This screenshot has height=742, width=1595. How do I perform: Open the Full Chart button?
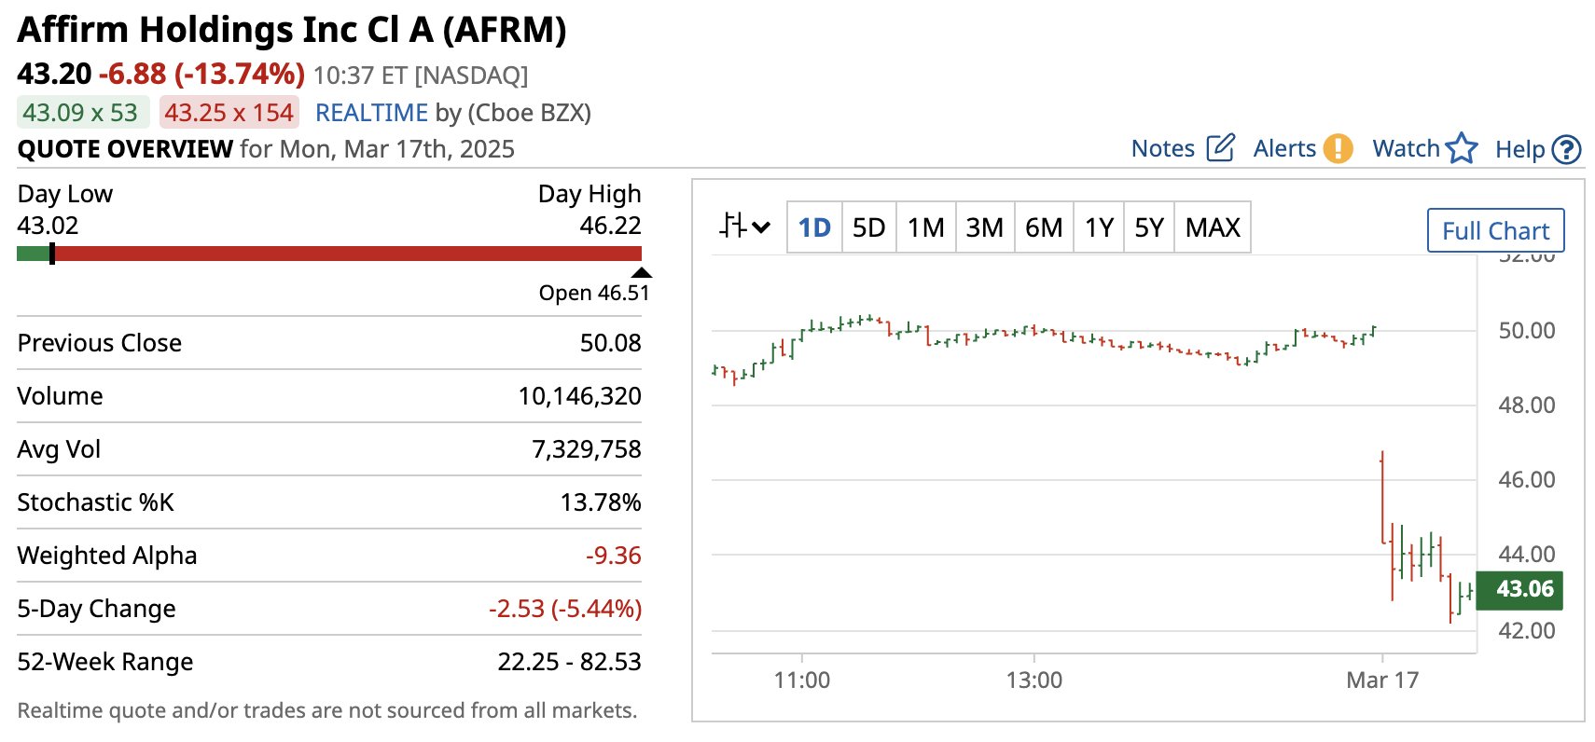(1495, 230)
